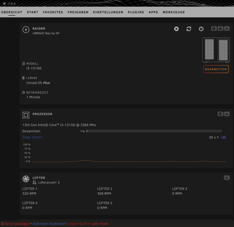
Task: Open settings gear in Raider panel
Action: click(x=214, y=28)
